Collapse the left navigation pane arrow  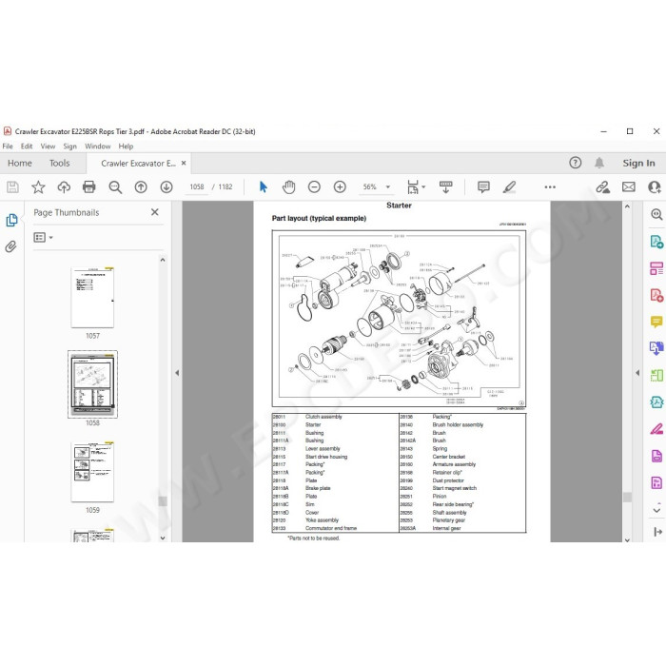coord(177,373)
